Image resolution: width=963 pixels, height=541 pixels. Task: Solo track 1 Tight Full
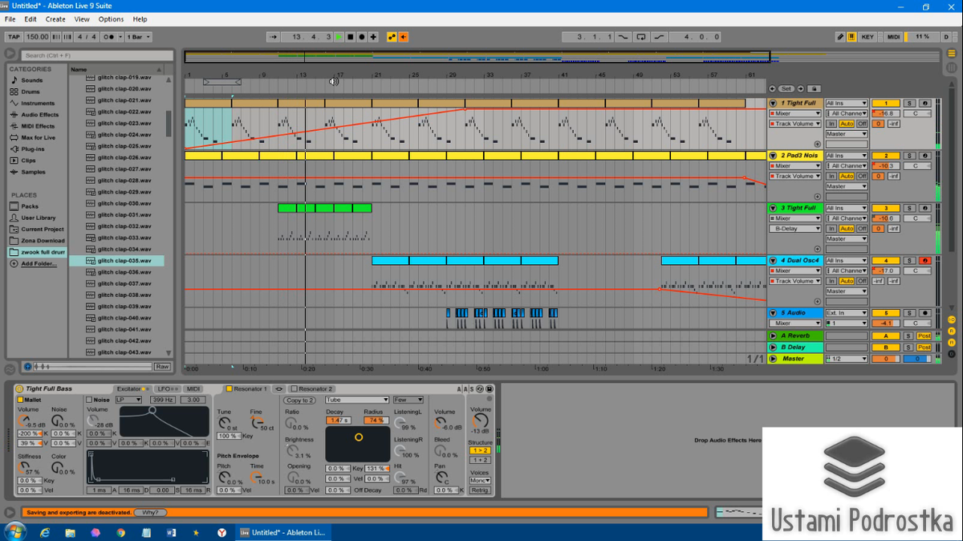[x=909, y=104]
